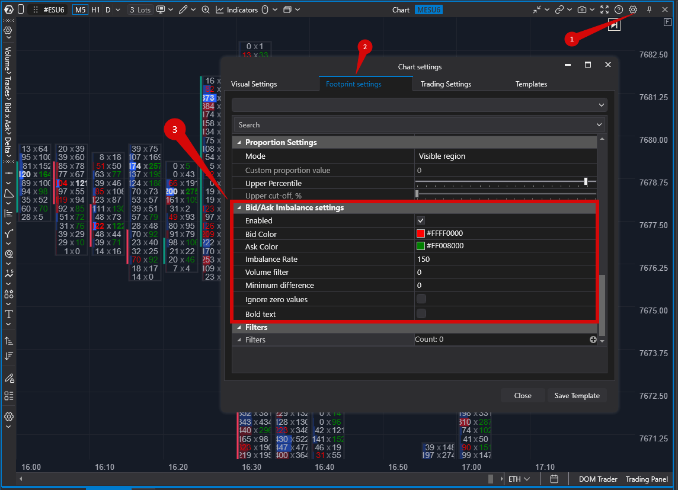The height and width of the screenshot is (490, 678).
Task: Select the M5 timeframe
Action: [80, 9]
